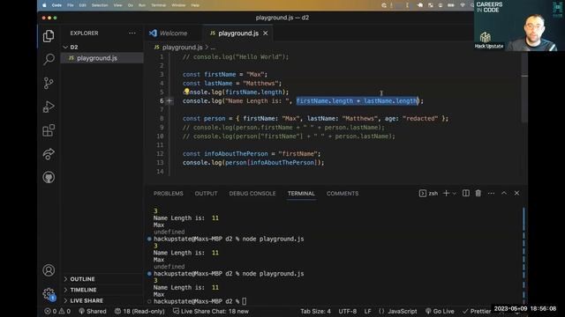Image resolution: width=565 pixels, height=317 pixels.
Task: Expand the Outline section
Action: [x=82, y=279]
